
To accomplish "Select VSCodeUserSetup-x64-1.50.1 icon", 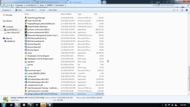I will [26, 82].
